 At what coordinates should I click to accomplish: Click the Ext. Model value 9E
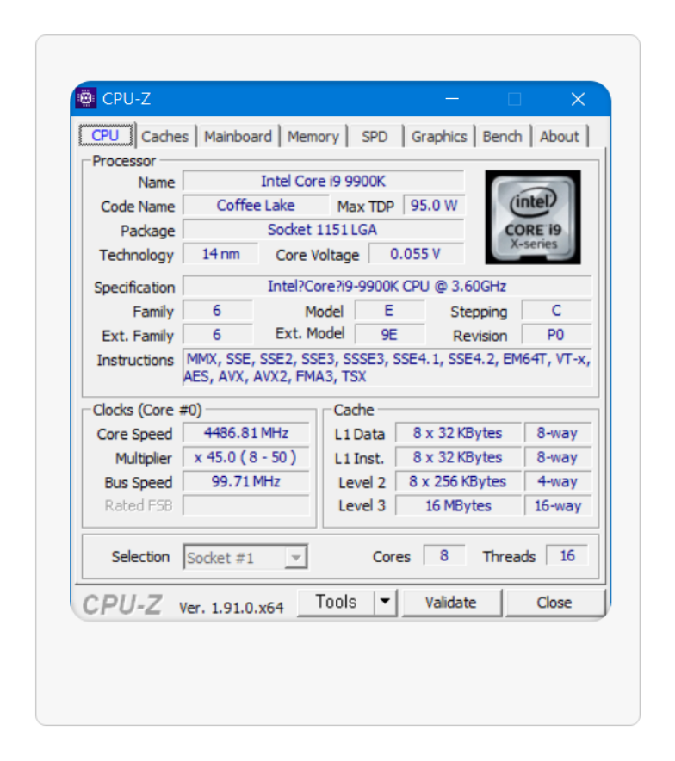coord(390,335)
